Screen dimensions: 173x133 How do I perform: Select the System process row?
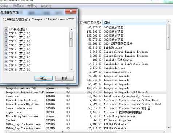pyautogui.click(x=86, y=120)
